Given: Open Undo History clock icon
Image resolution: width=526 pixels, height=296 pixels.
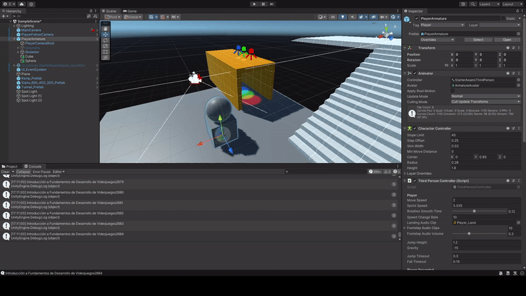Looking at the screenshot, I should point(464,4).
